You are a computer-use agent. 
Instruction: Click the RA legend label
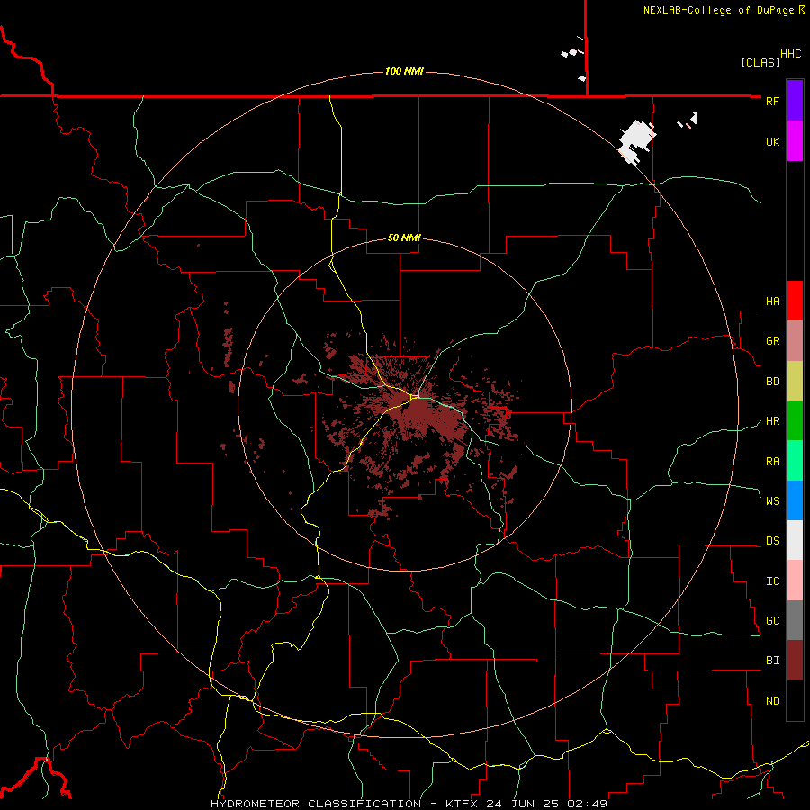click(x=772, y=462)
